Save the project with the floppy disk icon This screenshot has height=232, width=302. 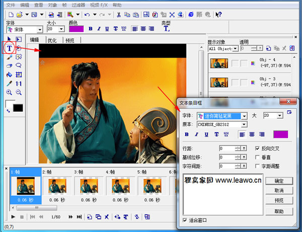coord(34,15)
